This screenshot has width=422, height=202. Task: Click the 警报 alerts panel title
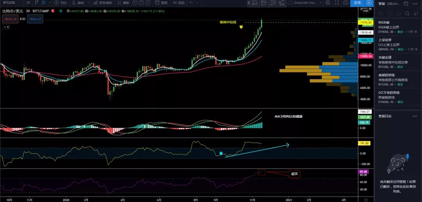382,4
